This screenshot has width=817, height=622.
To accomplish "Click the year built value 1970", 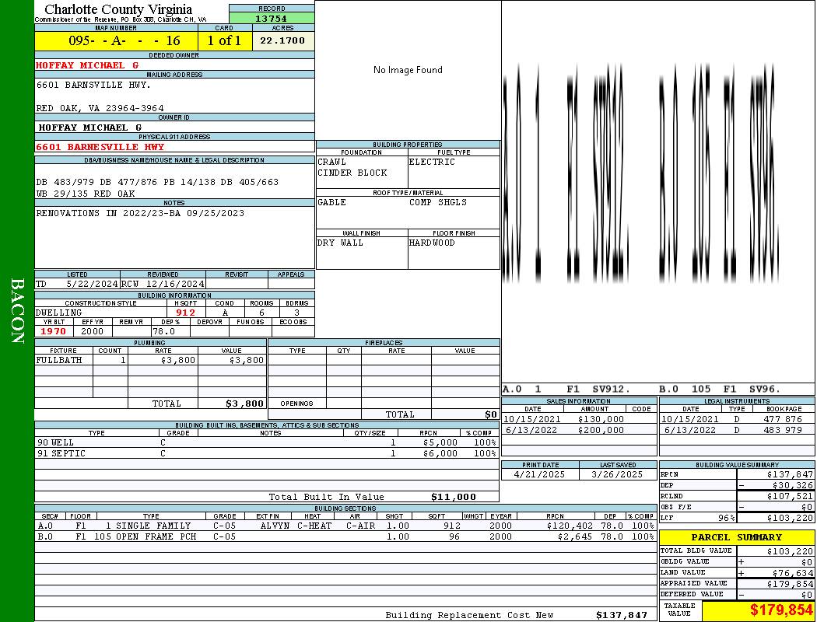I will tap(53, 331).
